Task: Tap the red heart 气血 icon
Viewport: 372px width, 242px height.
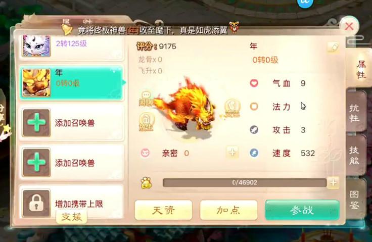Action: click(x=254, y=83)
